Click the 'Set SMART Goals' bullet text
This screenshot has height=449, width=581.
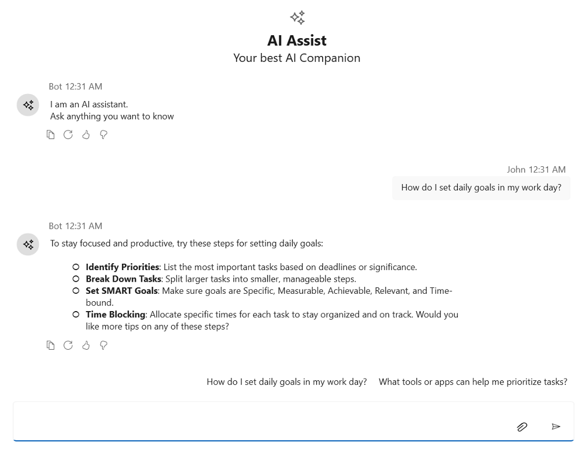[x=121, y=291]
